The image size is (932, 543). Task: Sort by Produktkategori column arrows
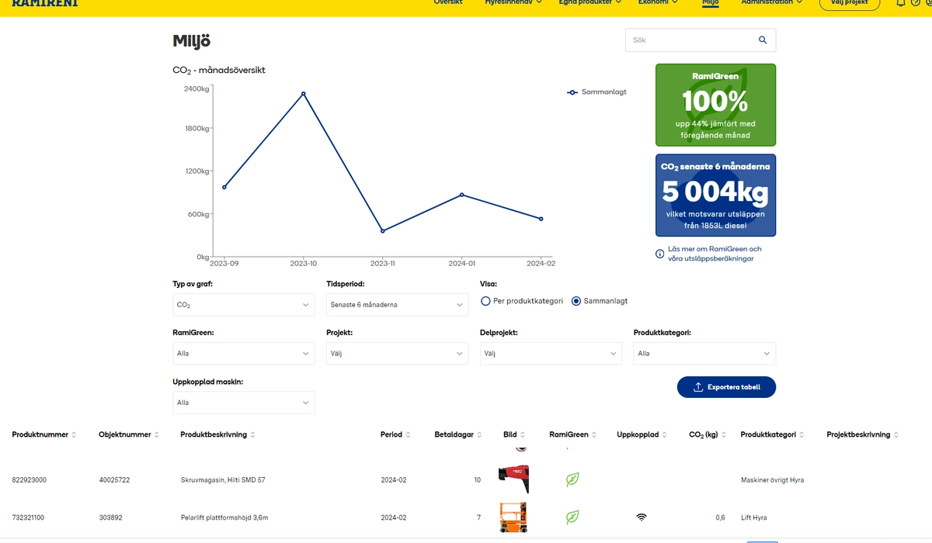pyautogui.click(x=802, y=434)
